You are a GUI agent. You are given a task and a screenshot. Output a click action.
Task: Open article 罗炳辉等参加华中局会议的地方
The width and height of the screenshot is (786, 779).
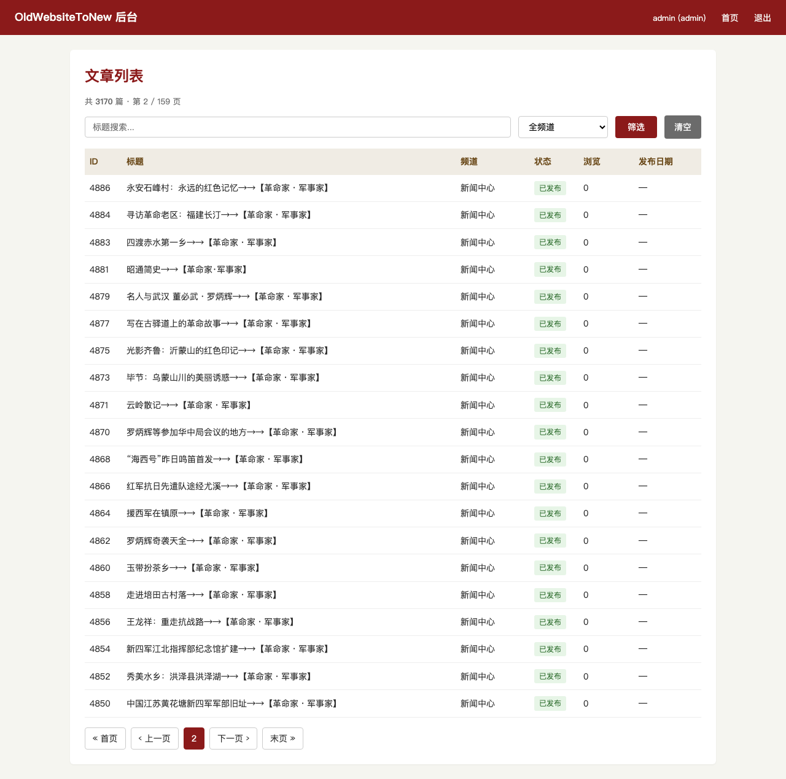[233, 432]
